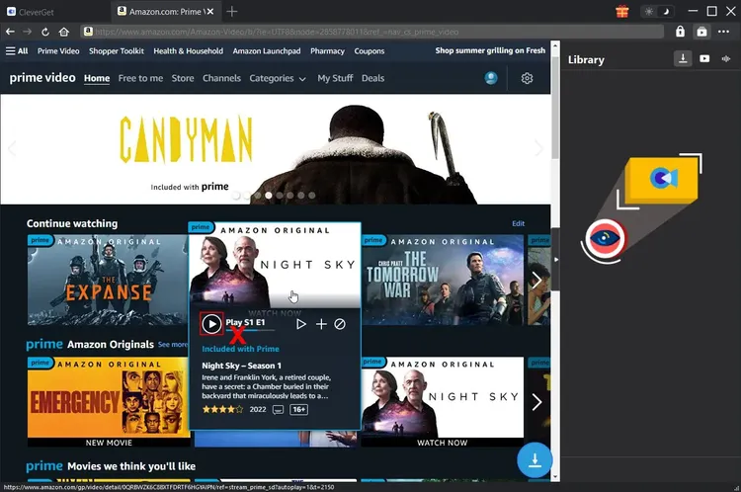Hide Night Sky with the circle-slash icon
741x492 pixels.
coord(340,324)
